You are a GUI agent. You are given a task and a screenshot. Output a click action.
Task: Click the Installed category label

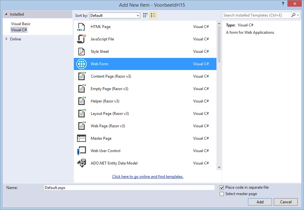17,14
